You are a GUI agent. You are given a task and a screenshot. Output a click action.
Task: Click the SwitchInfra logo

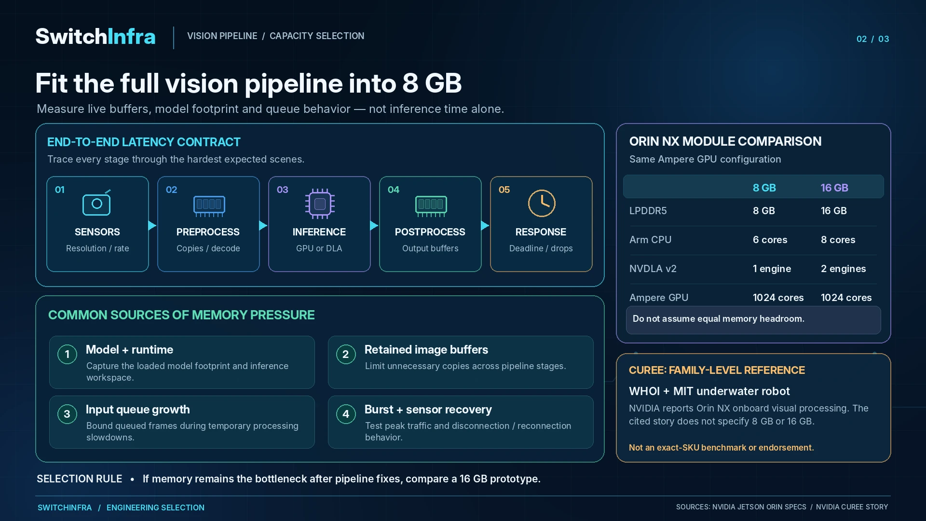[95, 37]
